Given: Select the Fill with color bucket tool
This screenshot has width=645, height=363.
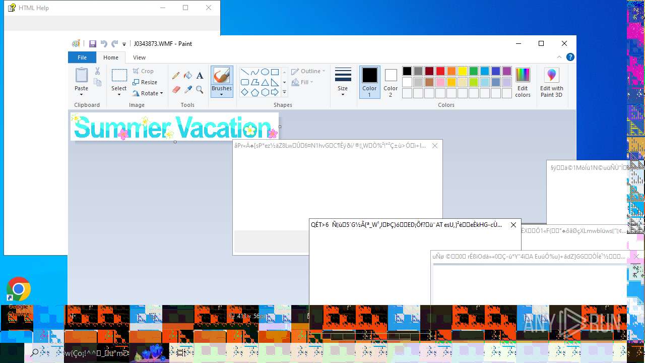Looking at the screenshot, I should pos(188,76).
